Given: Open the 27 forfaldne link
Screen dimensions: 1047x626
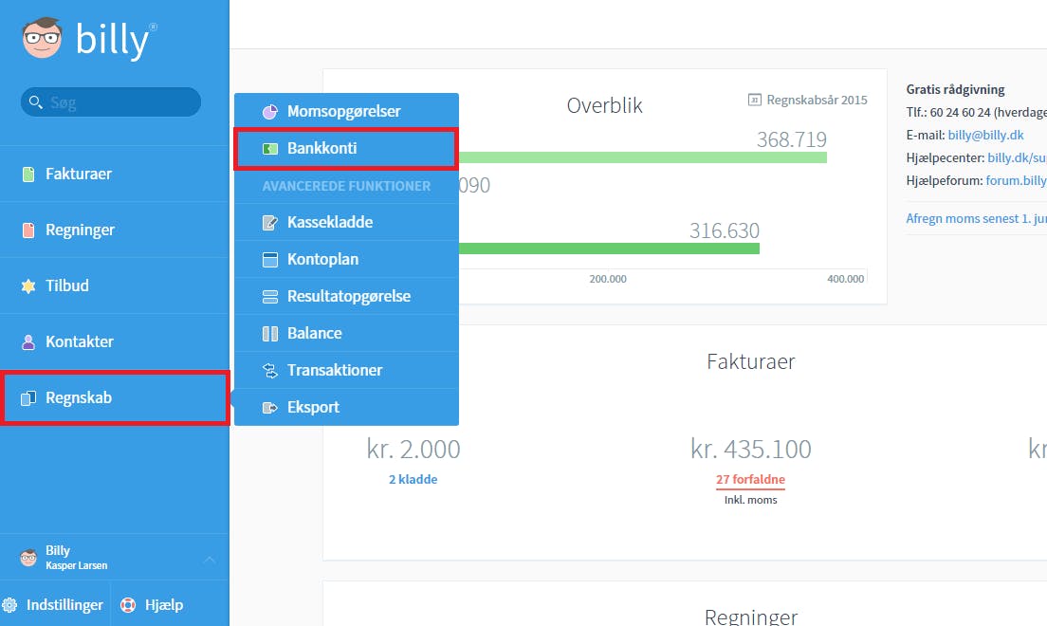Looking at the screenshot, I should pyautogui.click(x=750, y=479).
